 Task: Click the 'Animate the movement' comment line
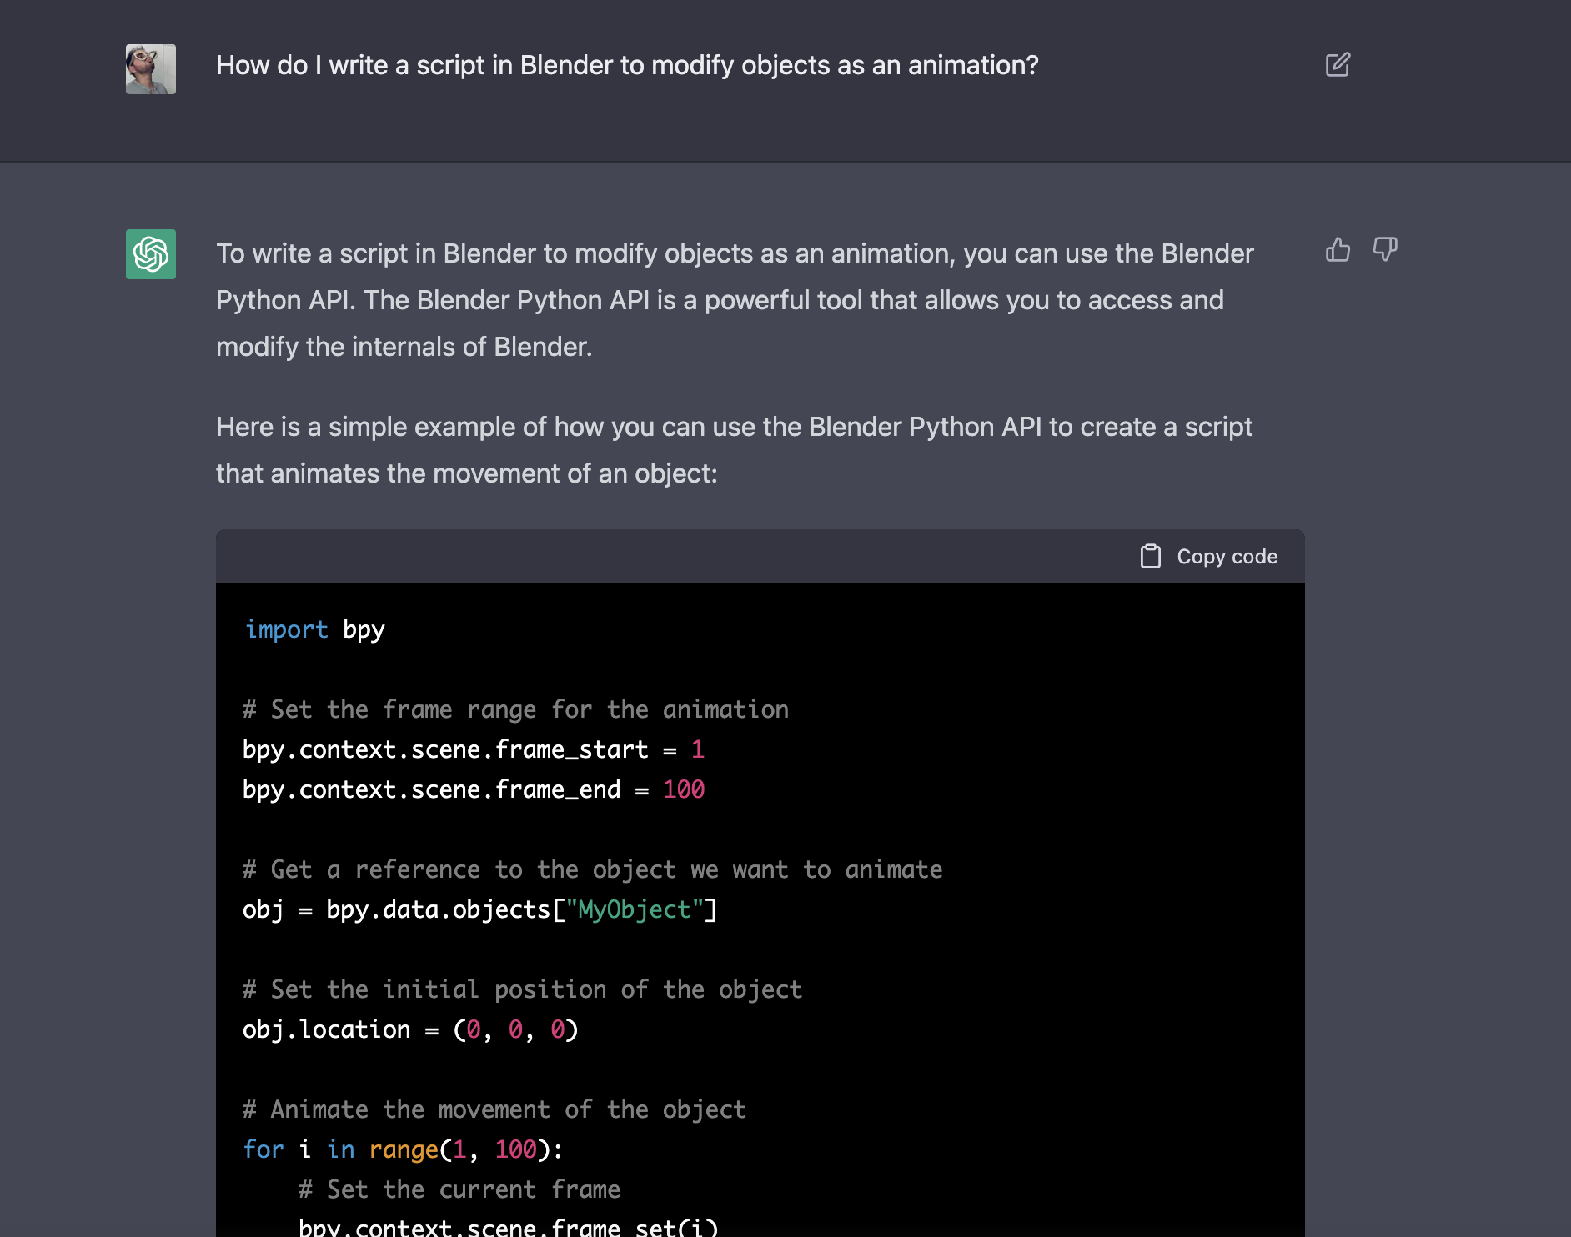[x=494, y=1109]
